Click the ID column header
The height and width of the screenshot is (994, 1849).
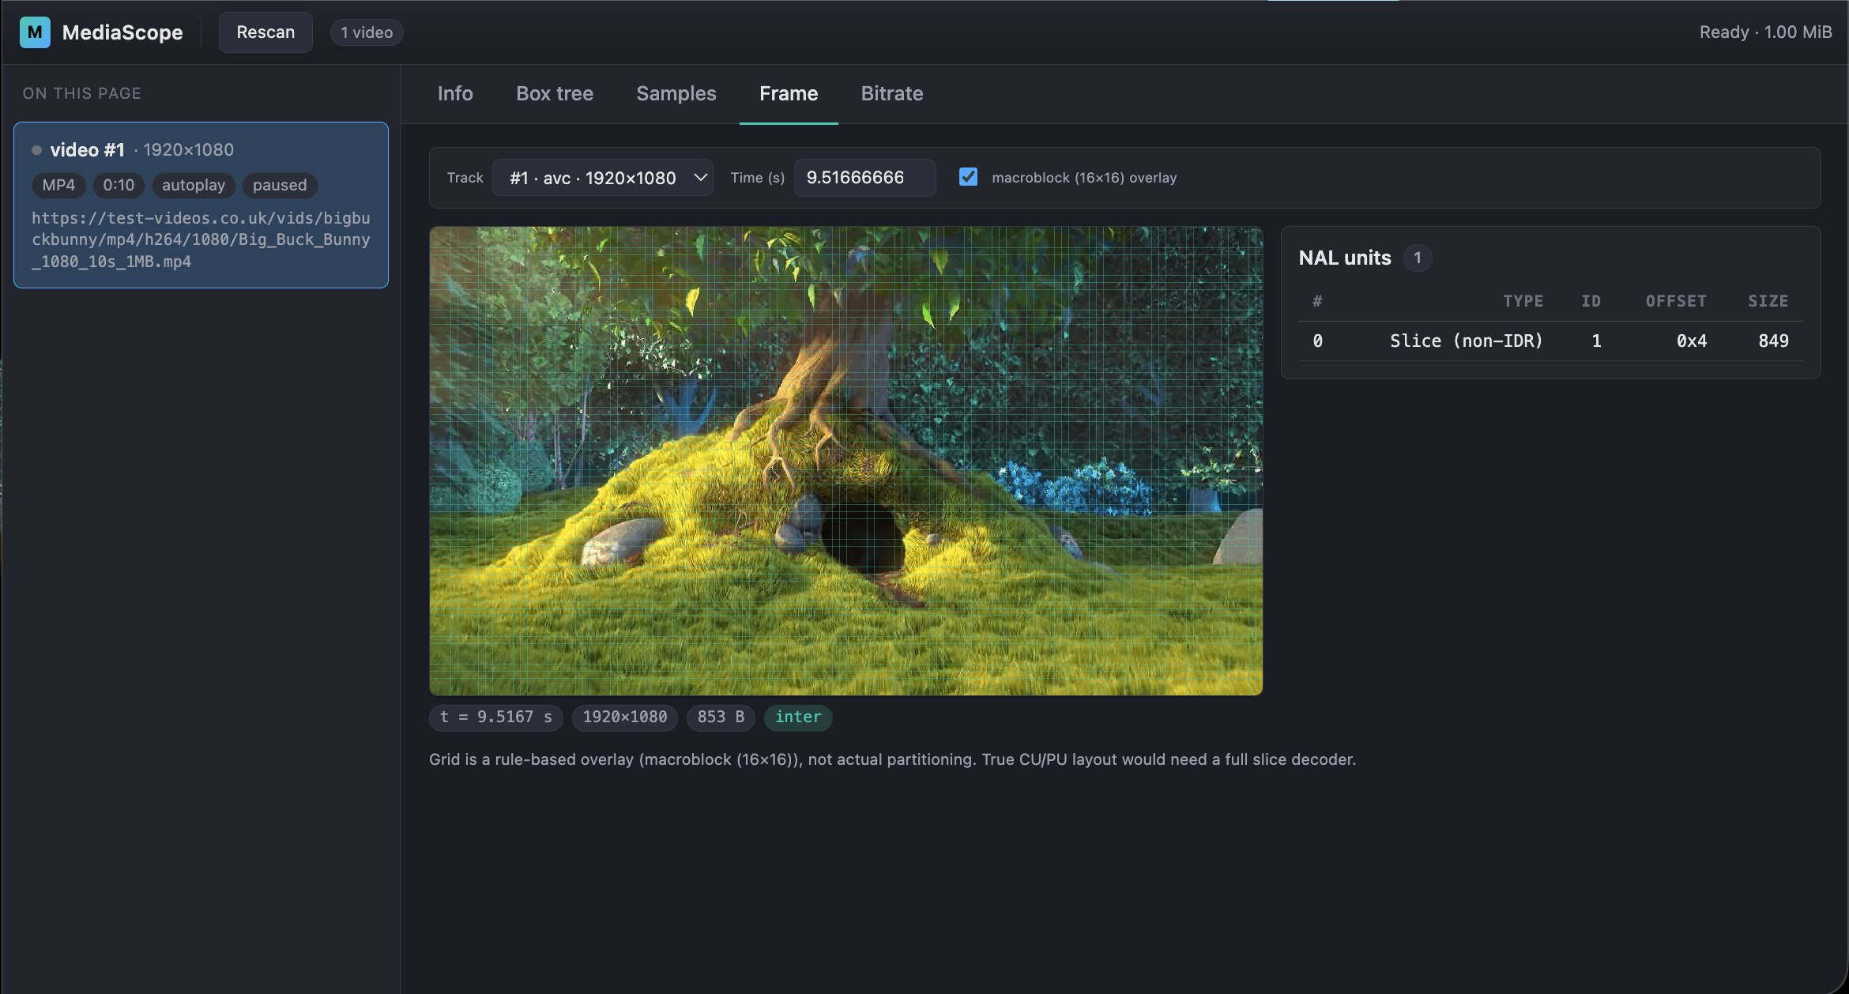(x=1591, y=301)
